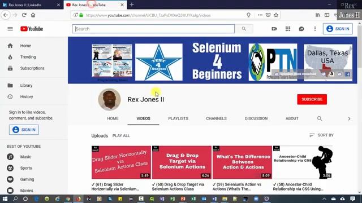
Task: Click title '(58) Ancestor-Child Relationship via CSS'
Action: [298, 187]
